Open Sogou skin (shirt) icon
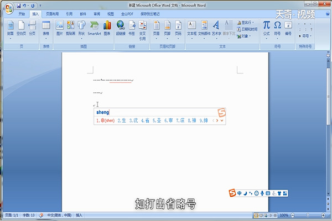The width and height of the screenshot is (332, 221). (x=279, y=193)
